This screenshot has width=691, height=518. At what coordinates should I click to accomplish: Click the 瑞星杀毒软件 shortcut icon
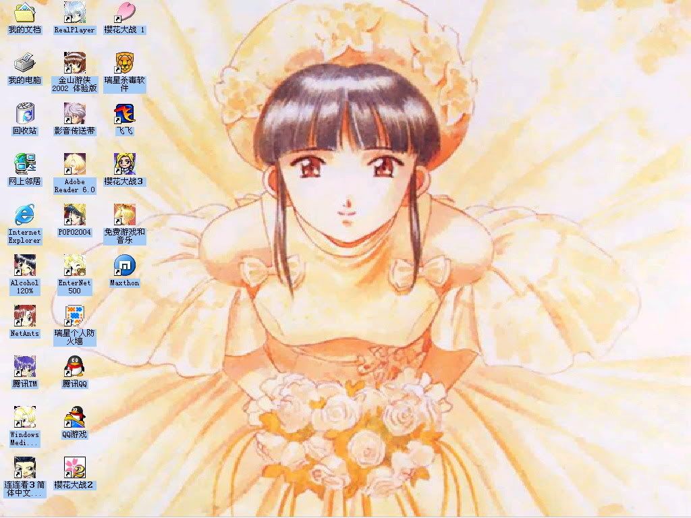coord(124,63)
